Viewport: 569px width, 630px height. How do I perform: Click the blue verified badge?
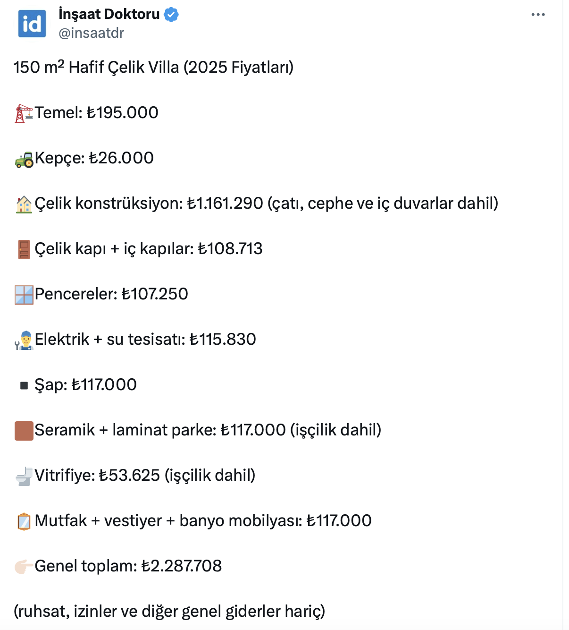[171, 15]
